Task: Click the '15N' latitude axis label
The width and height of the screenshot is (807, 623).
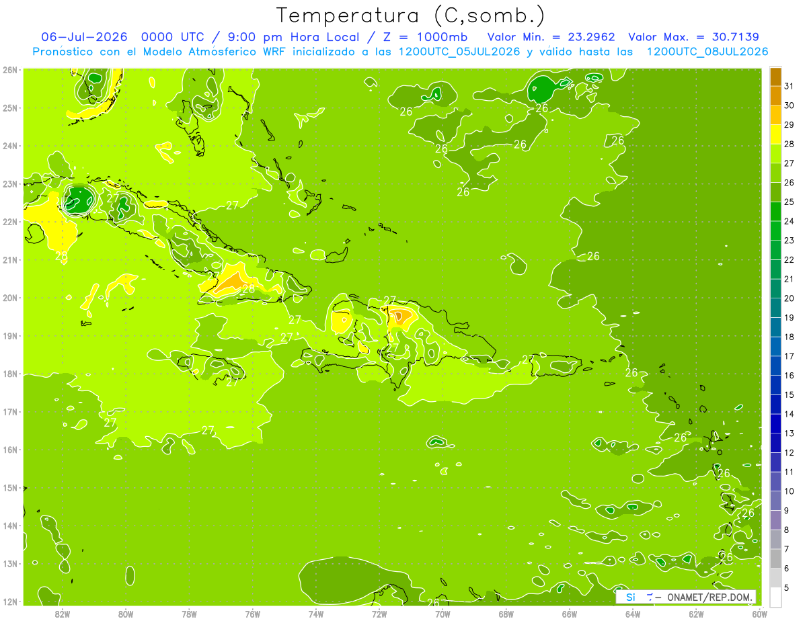Action: tap(10, 487)
